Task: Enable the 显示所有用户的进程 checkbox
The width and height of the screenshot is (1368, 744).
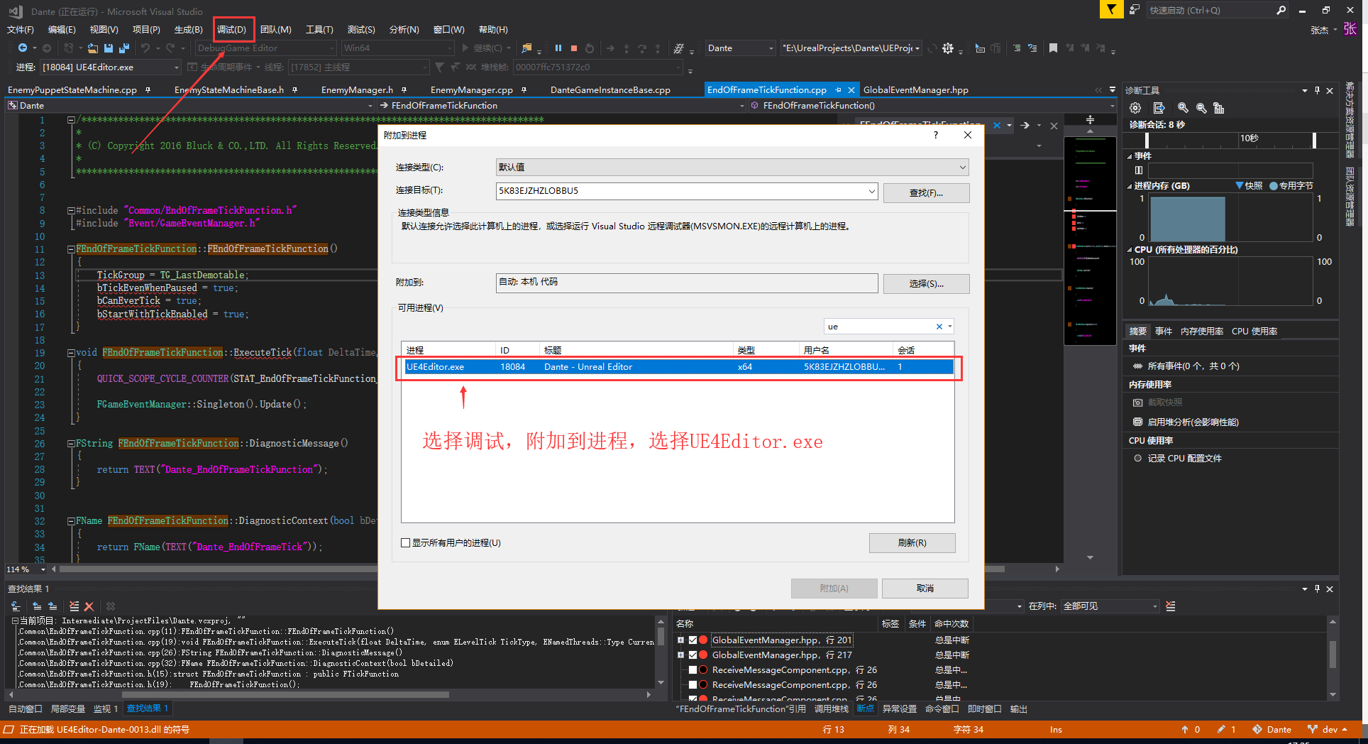Action: click(x=406, y=542)
